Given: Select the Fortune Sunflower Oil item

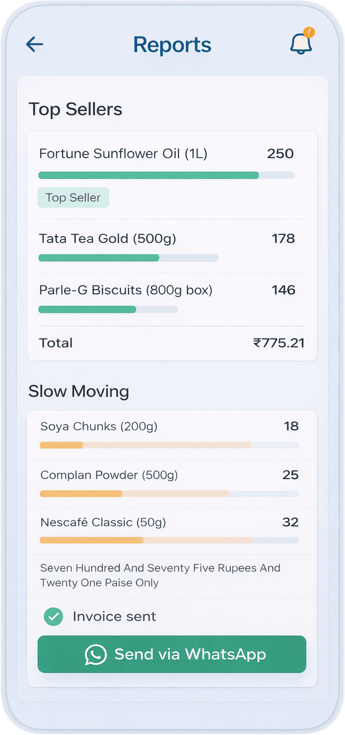Looking at the screenshot, I should click(123, 154).
